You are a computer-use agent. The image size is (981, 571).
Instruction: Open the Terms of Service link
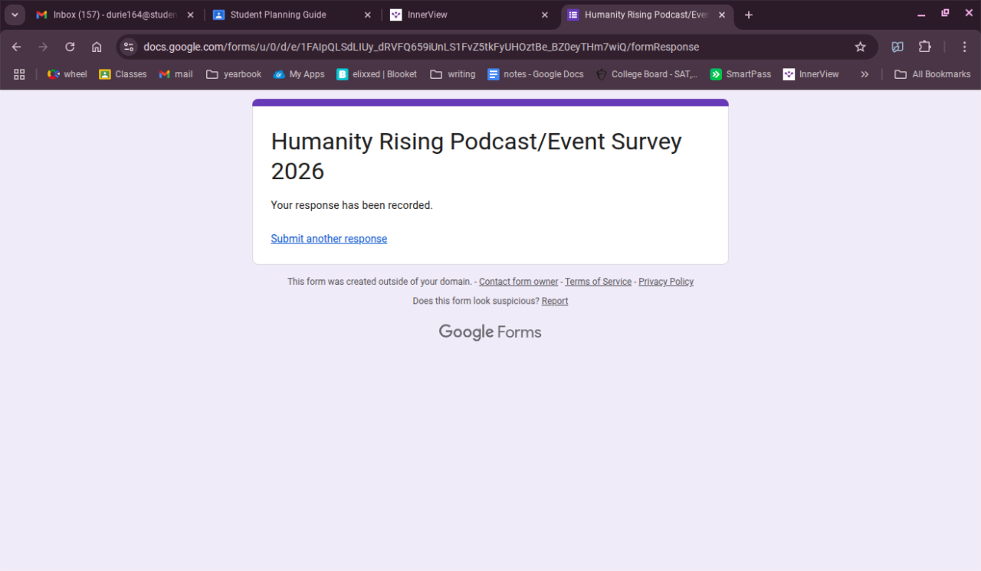click(x=599, y=282)
